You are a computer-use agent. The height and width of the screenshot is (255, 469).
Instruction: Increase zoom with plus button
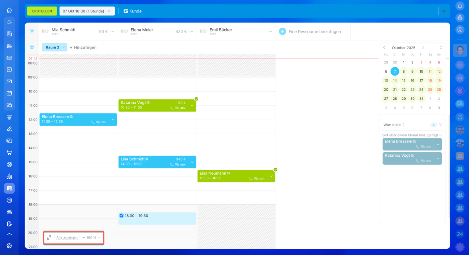point(99,237)
